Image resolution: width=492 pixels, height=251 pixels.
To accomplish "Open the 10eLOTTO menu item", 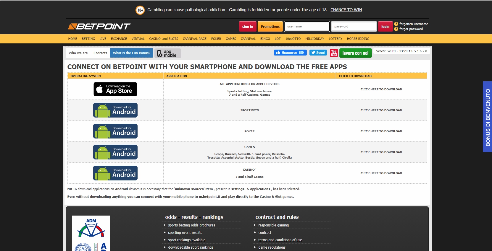I will 293,39.
